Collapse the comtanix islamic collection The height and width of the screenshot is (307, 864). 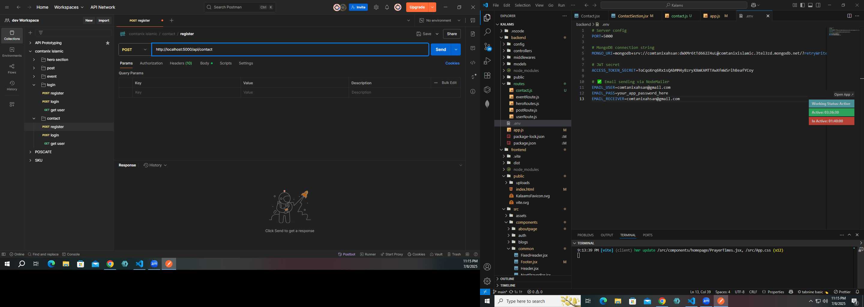tap(30, 52)
